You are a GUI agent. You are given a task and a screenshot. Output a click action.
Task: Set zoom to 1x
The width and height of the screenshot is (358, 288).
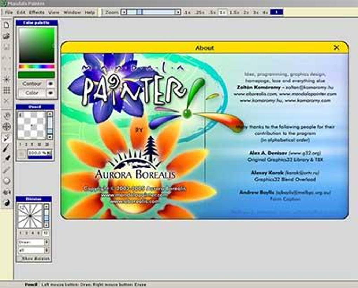tap(223, 12)
